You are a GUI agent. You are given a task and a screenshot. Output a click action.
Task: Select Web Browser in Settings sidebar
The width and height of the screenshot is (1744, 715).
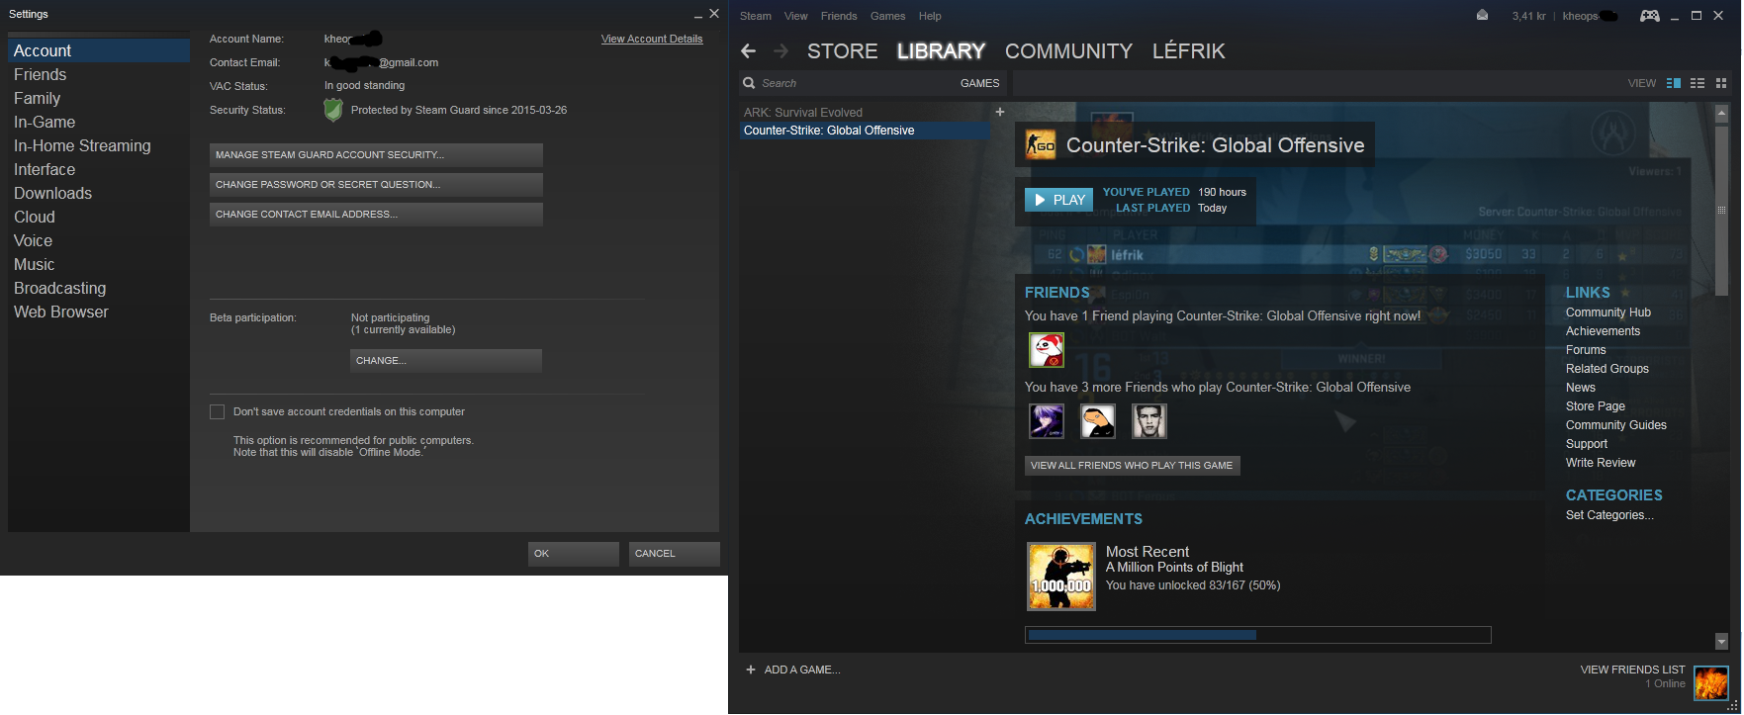coord(99,312)
